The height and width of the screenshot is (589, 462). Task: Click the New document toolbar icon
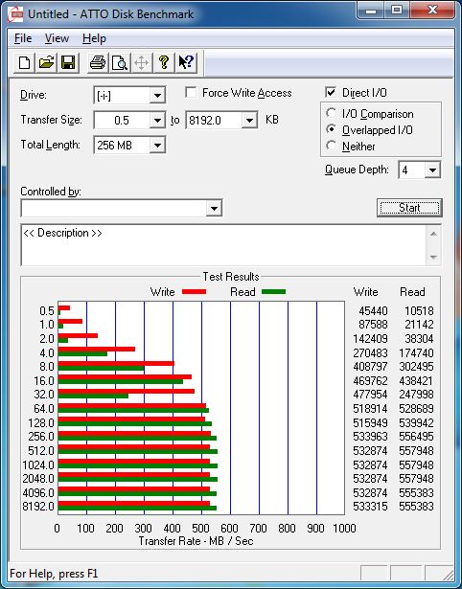click(24, 62)
